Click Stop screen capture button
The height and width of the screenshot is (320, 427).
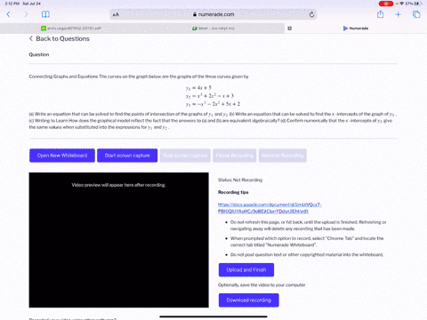185,156
